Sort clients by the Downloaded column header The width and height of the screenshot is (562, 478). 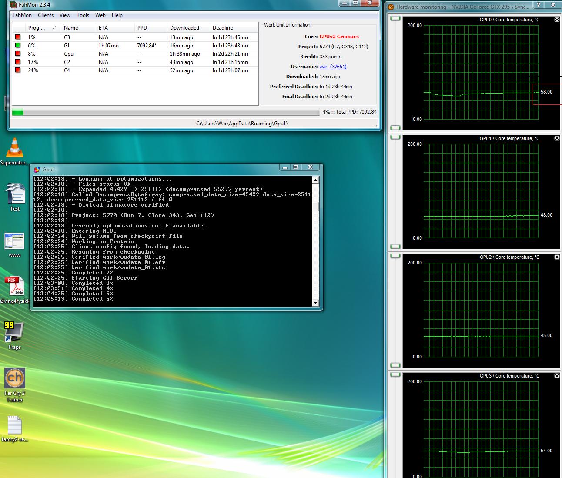tap(188, 28)
